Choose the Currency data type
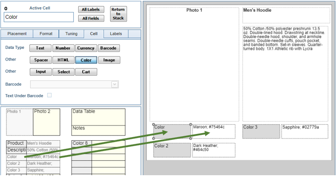This screenshot has width=336, height=177. click(x=86, y=48)
